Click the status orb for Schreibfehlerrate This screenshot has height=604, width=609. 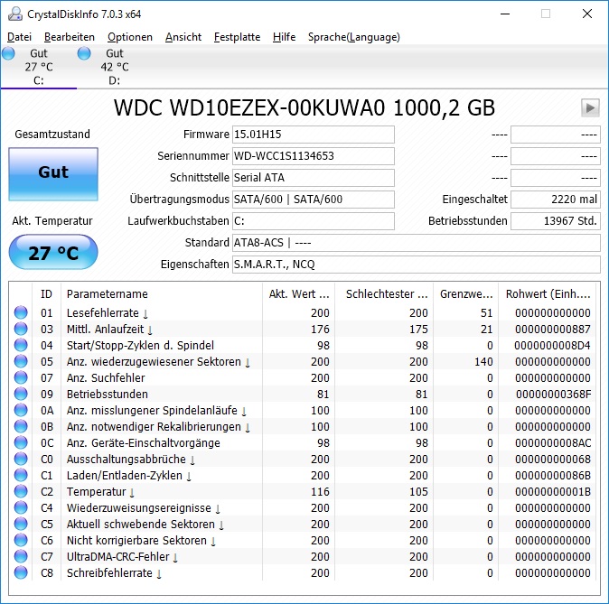tap(21, 573)
